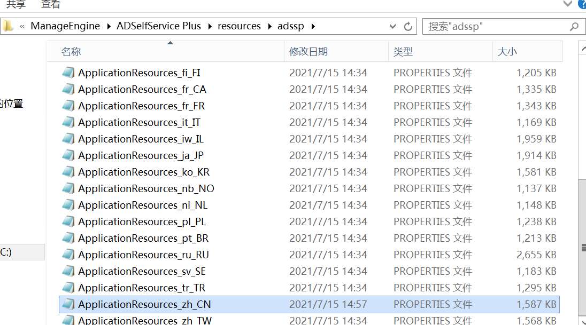Select file ApplicationResources_zh_TW
This screenshot has height=325, width=586.
click(145, 320)
